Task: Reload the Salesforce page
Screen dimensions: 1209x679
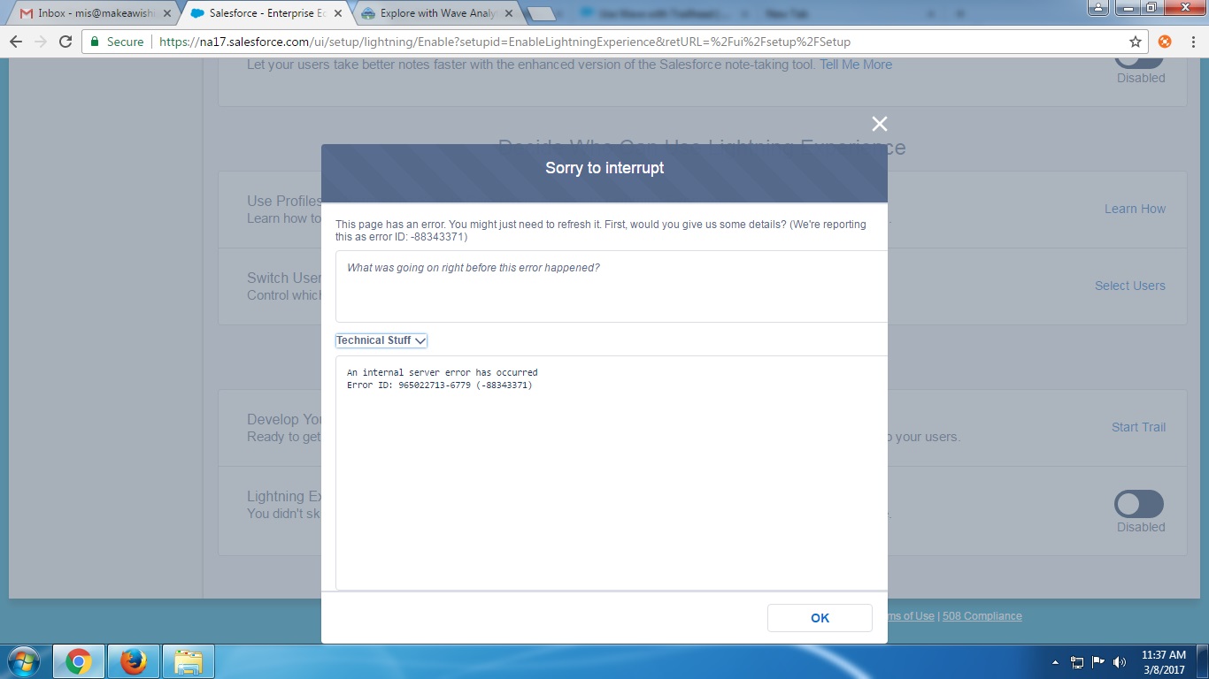Action: [x=65, y=42]
